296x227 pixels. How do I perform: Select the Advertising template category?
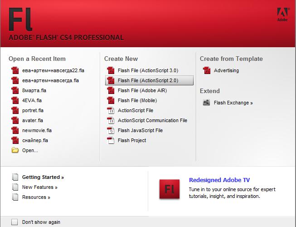point(226,70)
